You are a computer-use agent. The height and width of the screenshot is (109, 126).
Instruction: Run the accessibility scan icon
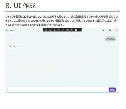[71, 30]
